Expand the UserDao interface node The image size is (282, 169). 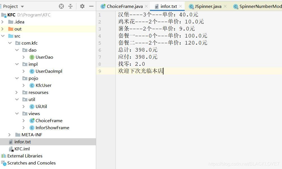coord(23,57)
